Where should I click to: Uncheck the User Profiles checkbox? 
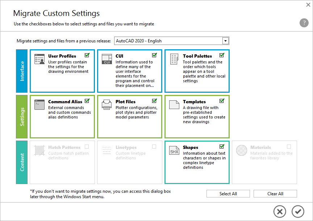tap(87, 55)
